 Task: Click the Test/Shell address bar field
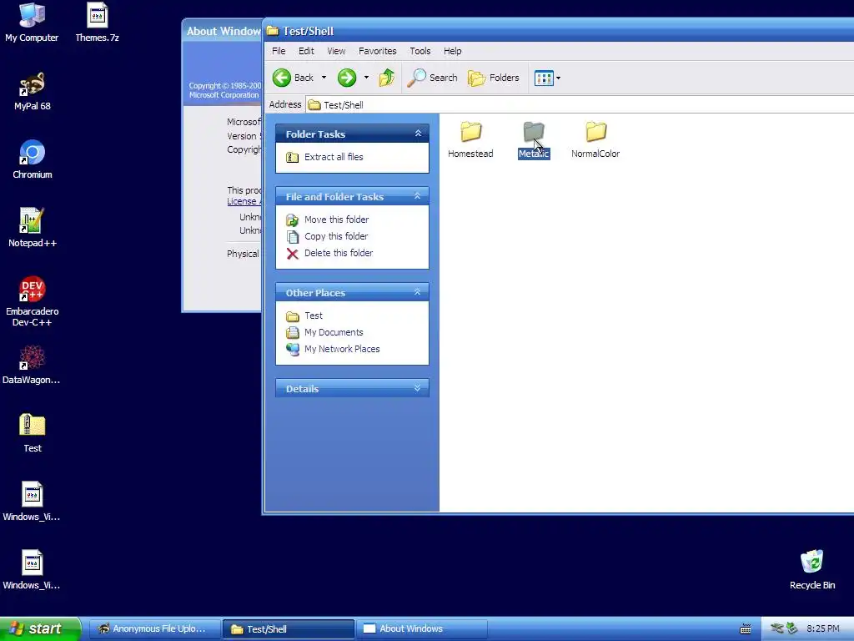click(x=580, y=104)
